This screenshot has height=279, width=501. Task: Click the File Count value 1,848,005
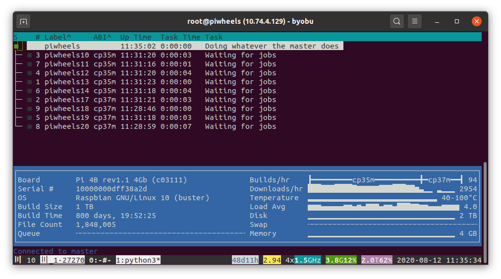click(96, 224)
